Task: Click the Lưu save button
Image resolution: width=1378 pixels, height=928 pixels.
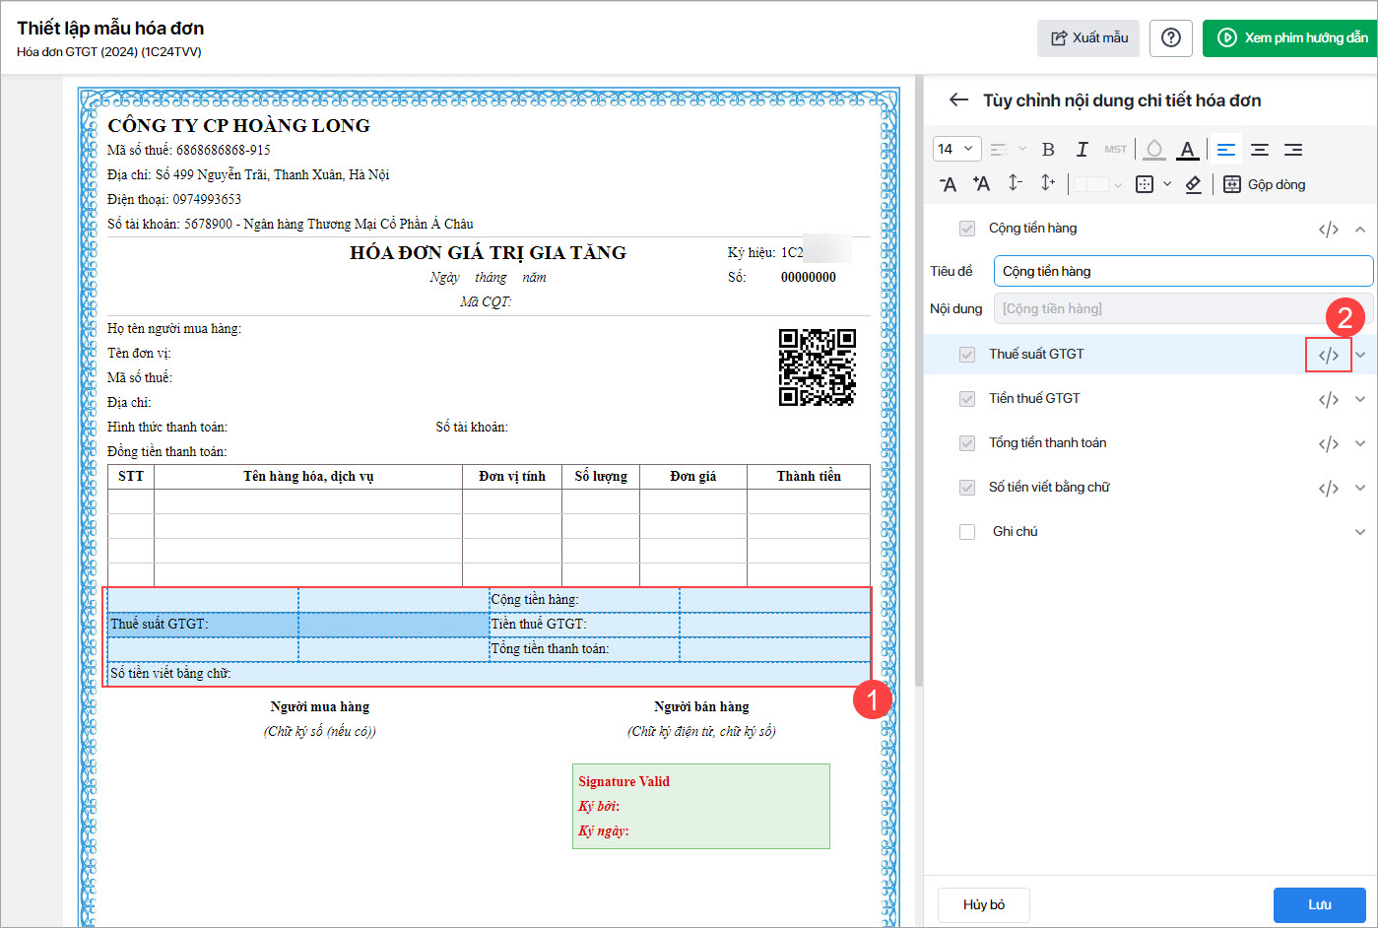Action: click(1319, 904)
